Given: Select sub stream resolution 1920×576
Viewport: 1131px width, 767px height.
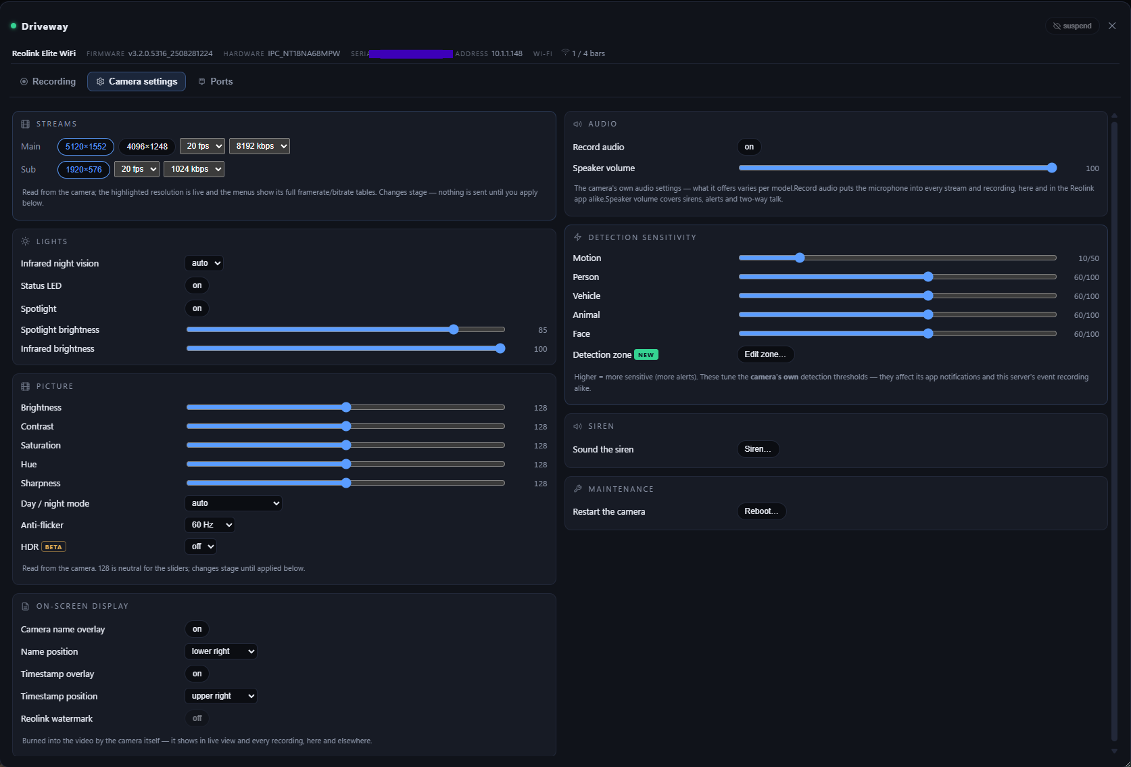Looking at the screenshot, I should pos(84,169).
